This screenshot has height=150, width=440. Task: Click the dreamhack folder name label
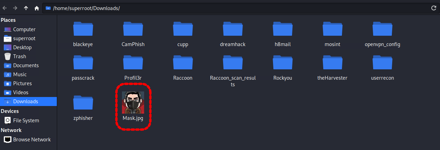[x=233, y=44]
